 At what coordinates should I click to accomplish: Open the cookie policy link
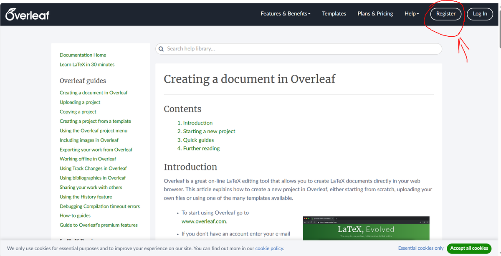tap(269, 248)
